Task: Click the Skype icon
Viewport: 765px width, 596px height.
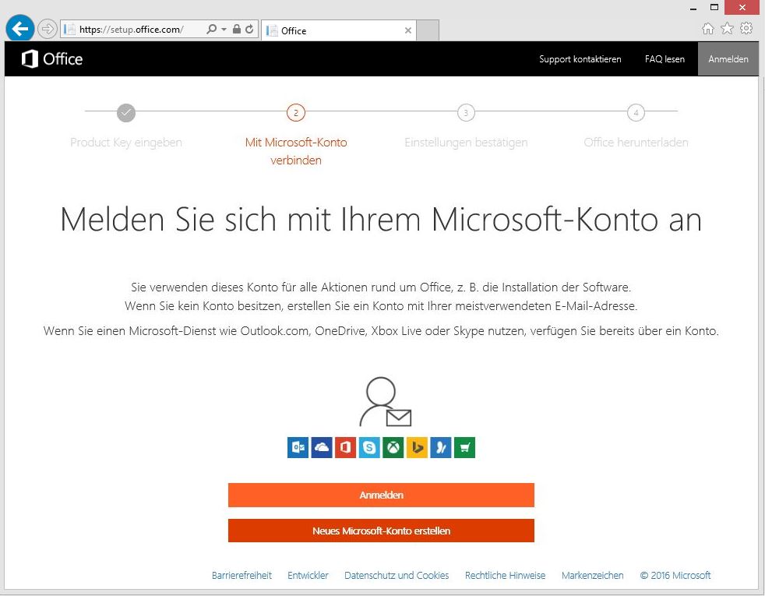Action: coord(369,447)
